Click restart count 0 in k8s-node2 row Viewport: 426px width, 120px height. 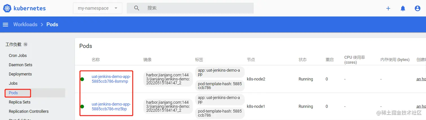327,79
